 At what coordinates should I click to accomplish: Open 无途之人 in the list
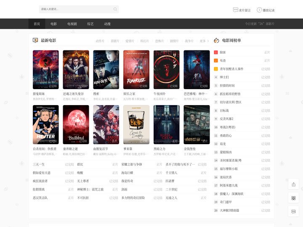[171, 198]
